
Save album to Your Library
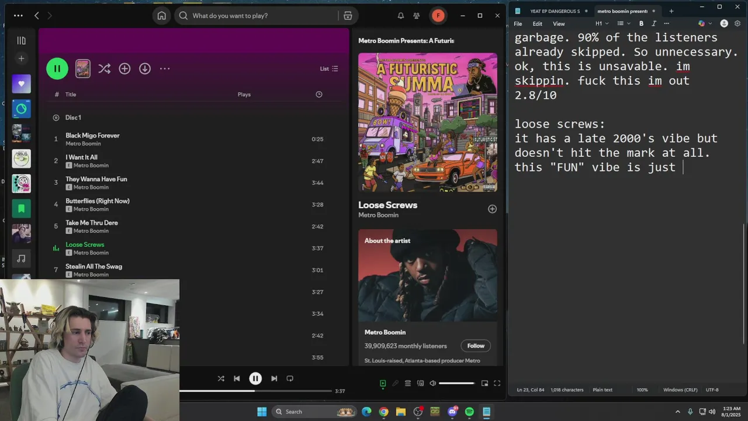[x=124, y=68]
